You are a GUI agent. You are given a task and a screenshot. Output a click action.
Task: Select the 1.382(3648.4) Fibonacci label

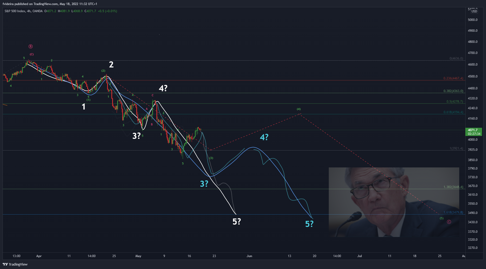(x=453, y=187)
